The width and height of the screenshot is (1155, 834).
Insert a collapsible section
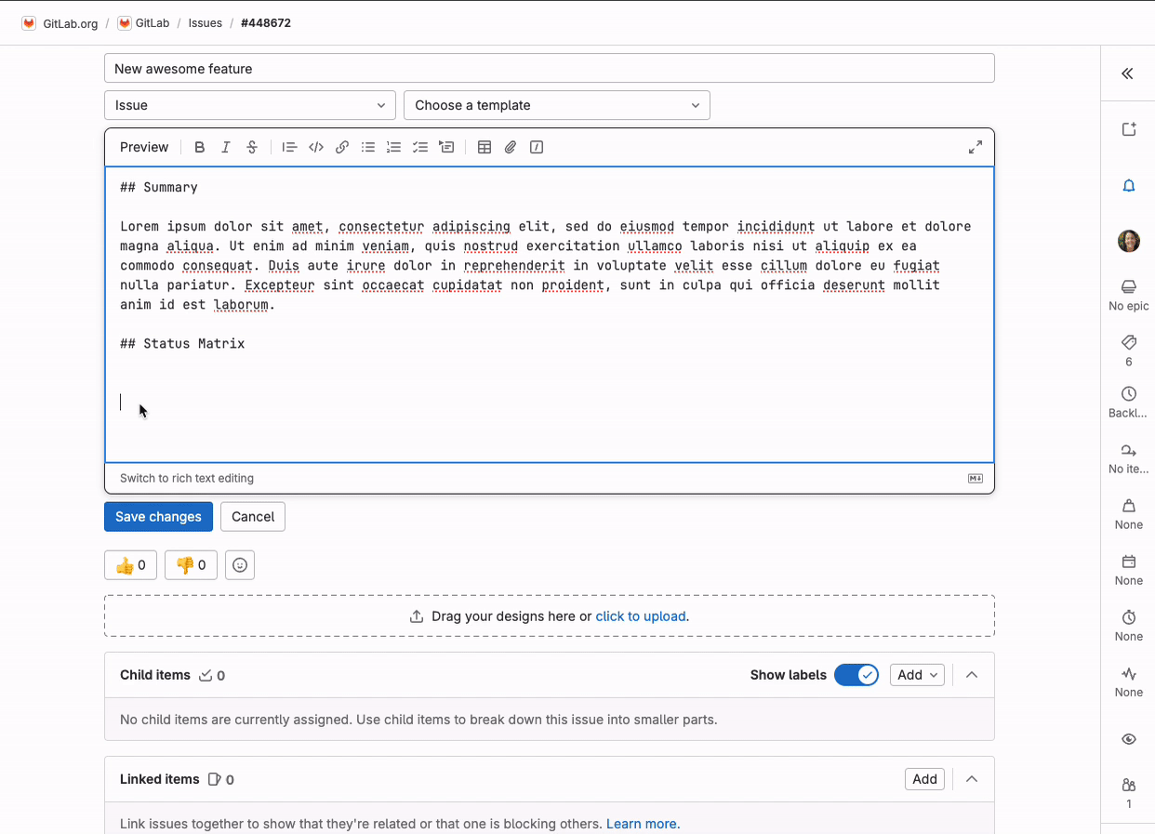446,147
